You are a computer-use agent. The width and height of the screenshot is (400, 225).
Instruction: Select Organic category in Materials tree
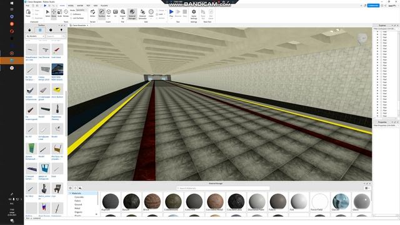(78, 212)
